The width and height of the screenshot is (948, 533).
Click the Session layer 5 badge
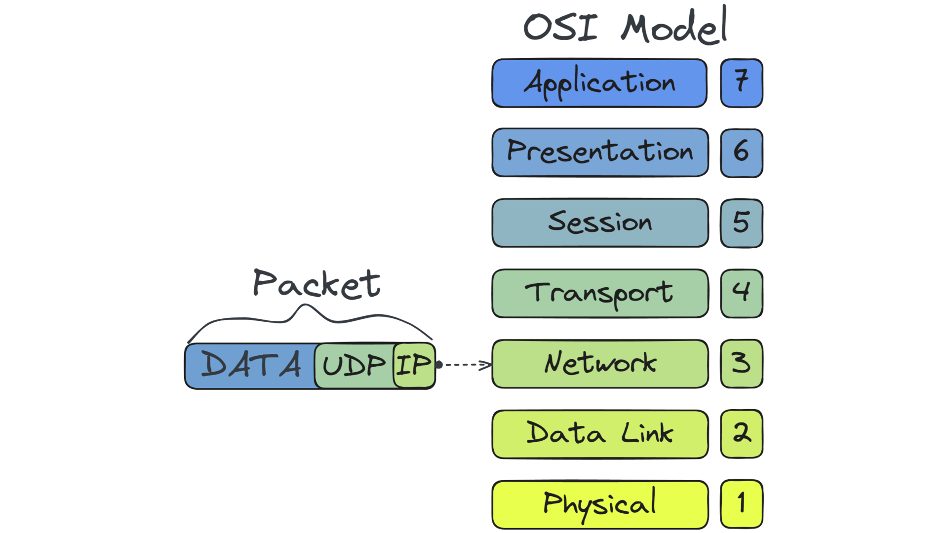[742, 224]
